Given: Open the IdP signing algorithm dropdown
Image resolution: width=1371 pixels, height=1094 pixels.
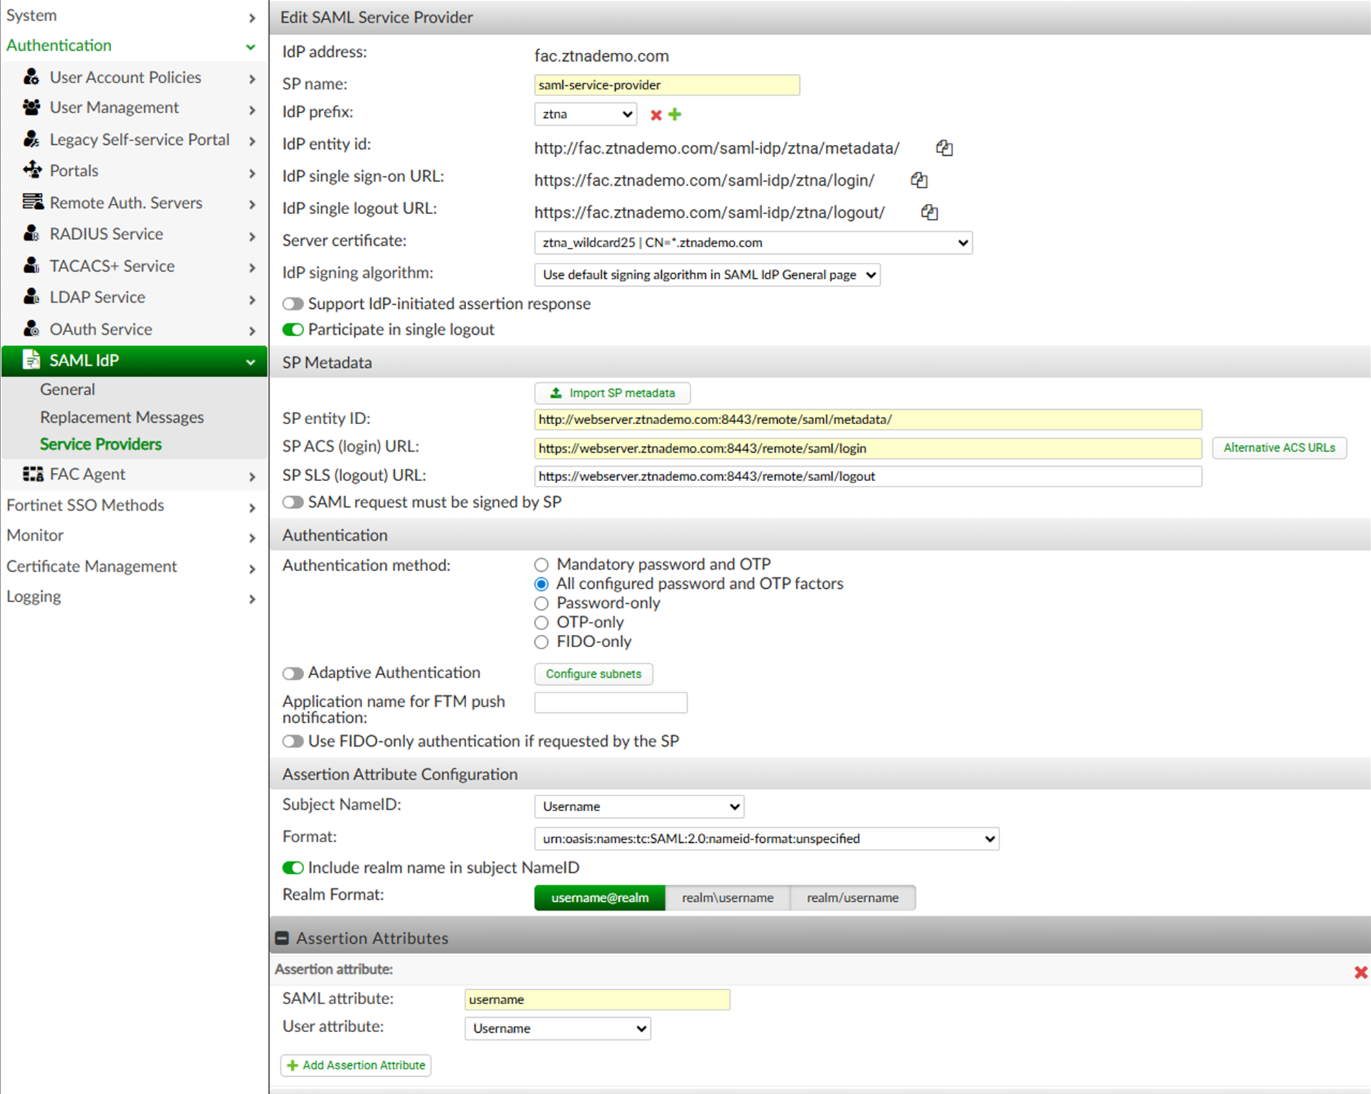Looking at the screenshot, I should [x=706, y=275].
